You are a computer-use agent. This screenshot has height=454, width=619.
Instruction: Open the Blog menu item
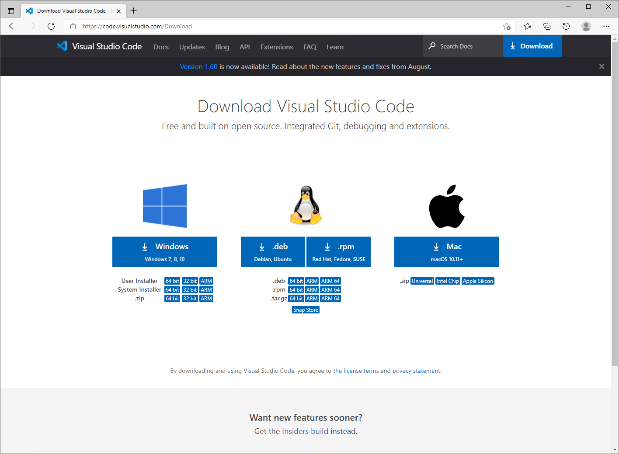click(x=222, y=47)
